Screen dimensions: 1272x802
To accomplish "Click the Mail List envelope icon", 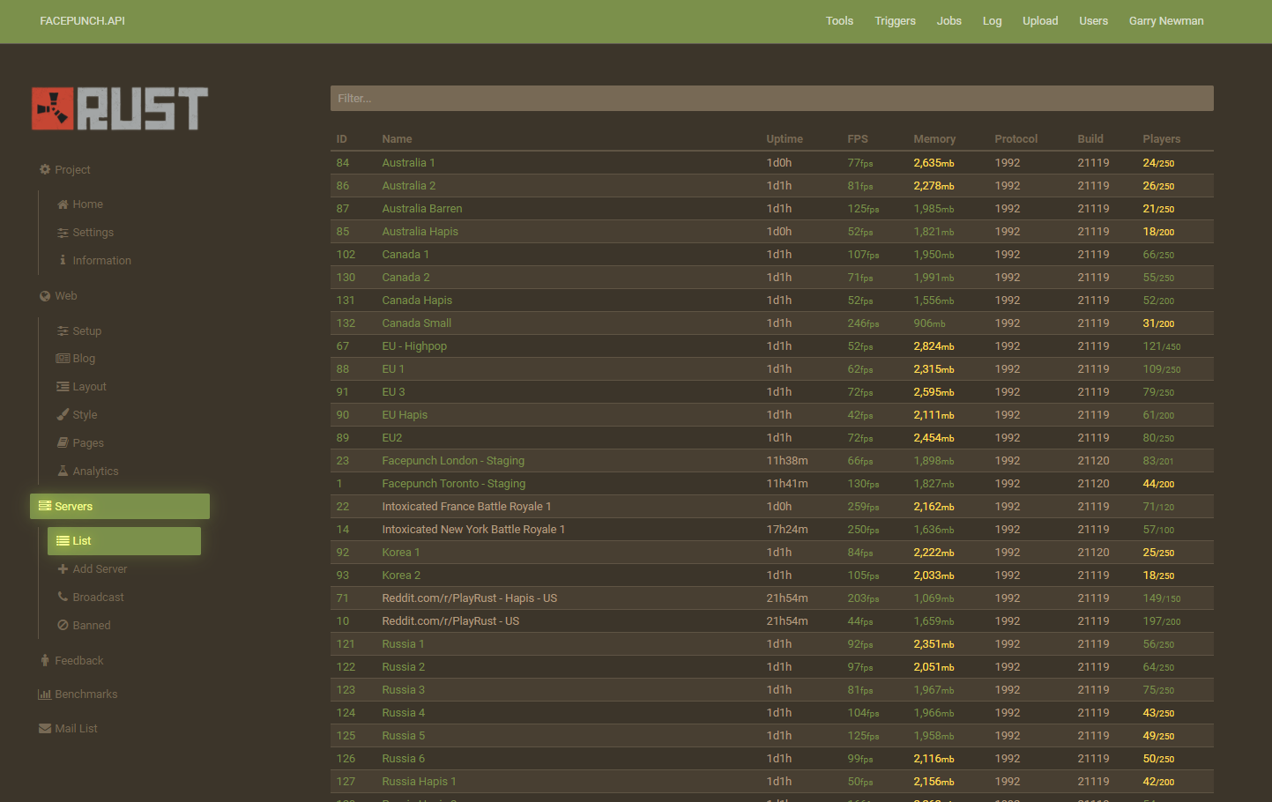I will pyautogui.click(x=45, y=729).
